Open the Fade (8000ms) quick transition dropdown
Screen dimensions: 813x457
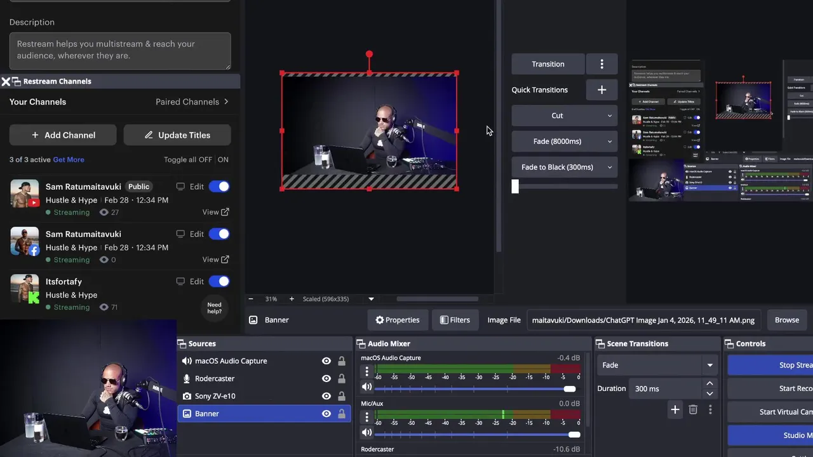(x=565, y=142)
